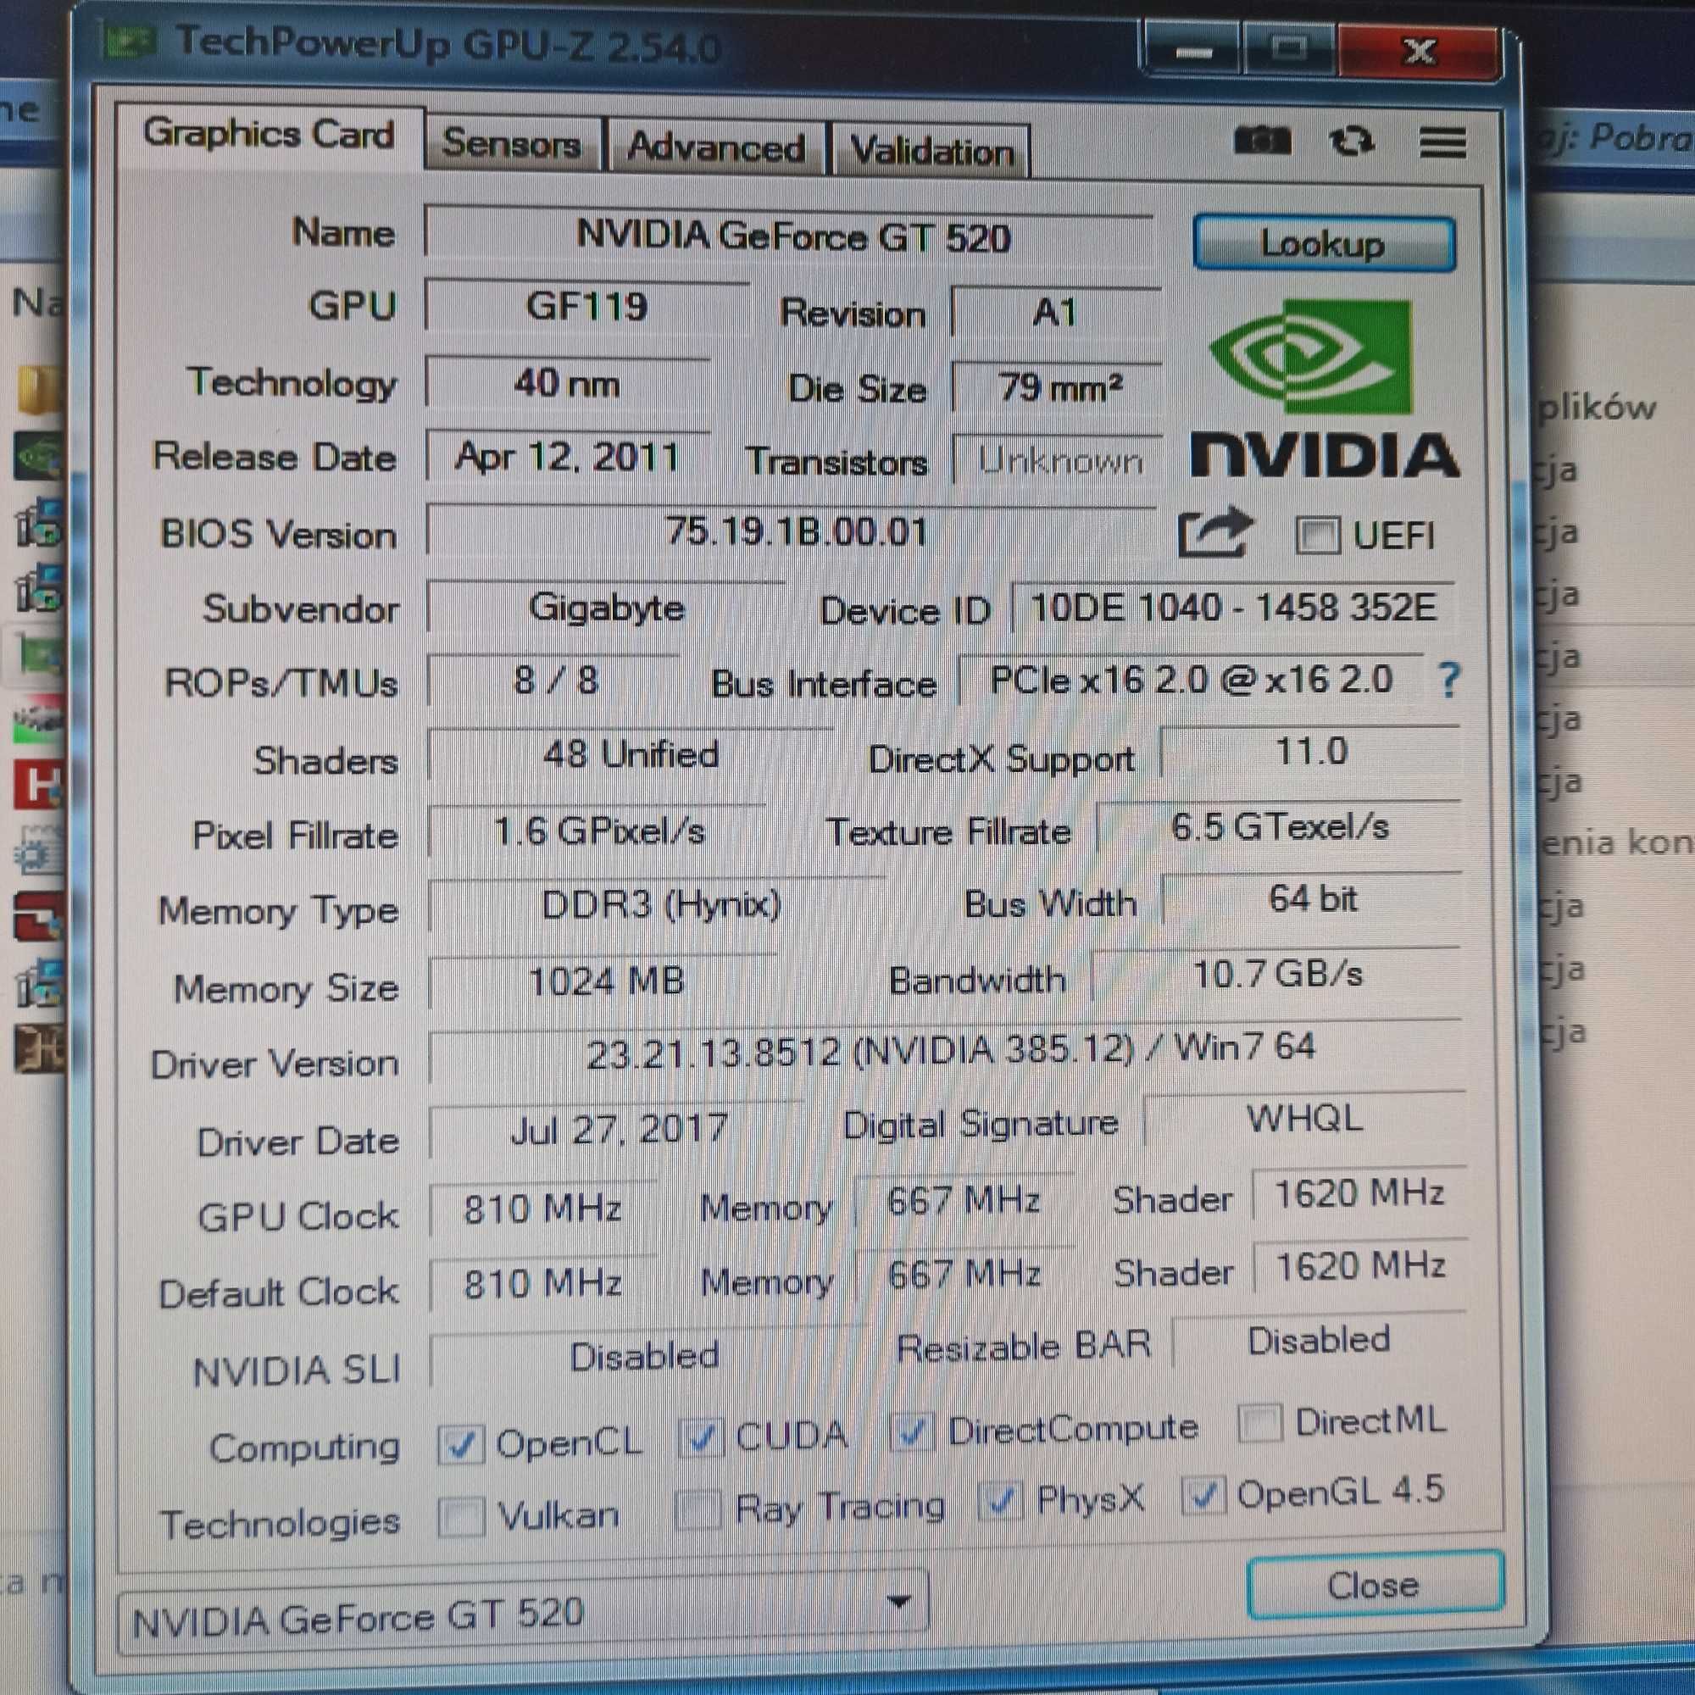Click the Transistors value Unknown

pyautogui.click(x=1059, y=459)
